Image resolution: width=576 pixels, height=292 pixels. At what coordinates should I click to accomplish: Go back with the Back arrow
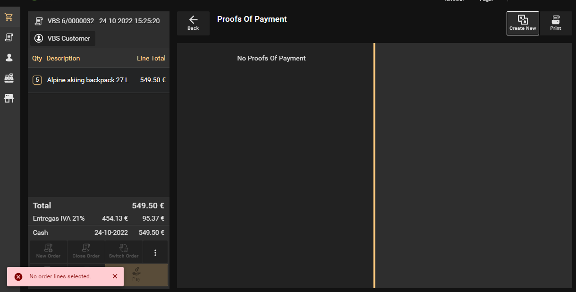tap(193, 23)
